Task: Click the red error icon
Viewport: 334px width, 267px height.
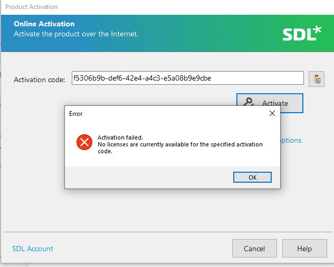Action: click(x=84, y=142)
